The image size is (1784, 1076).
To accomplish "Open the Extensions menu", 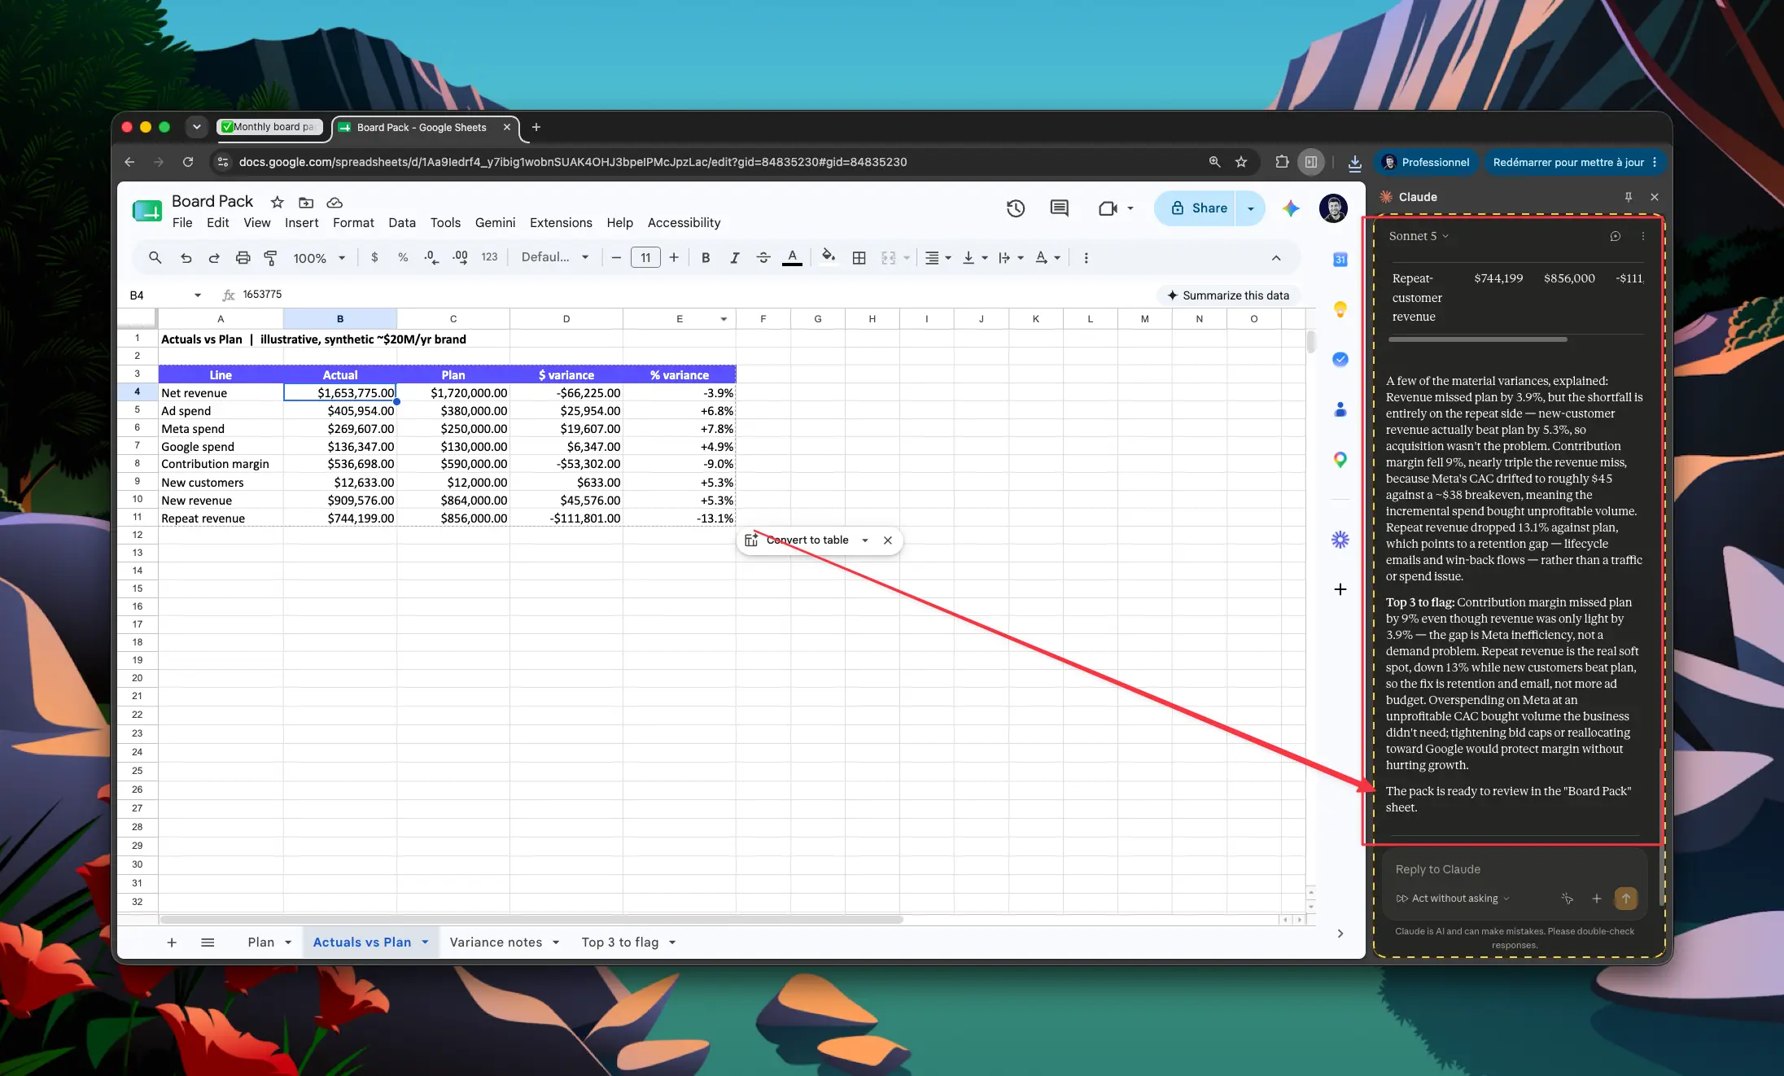I will 561,222.
